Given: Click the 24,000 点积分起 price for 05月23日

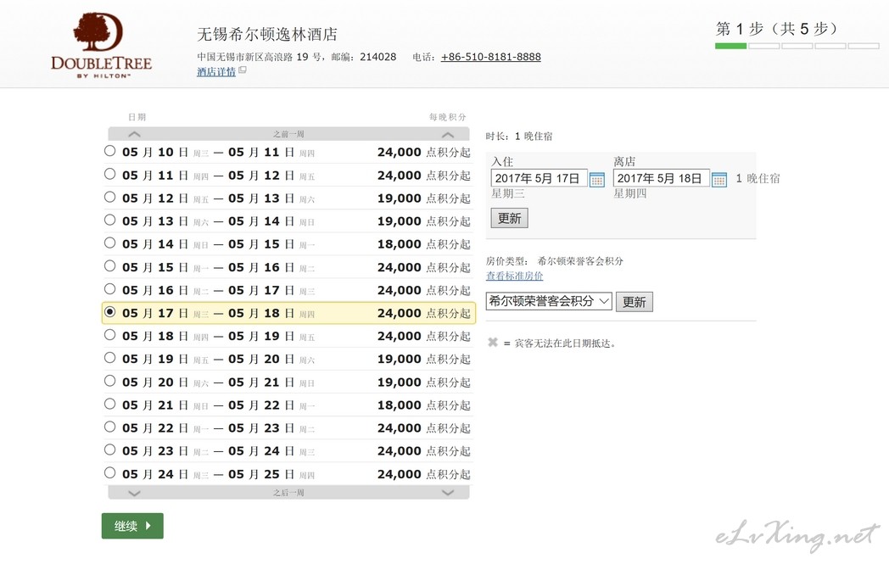Looking at the screenshot, I should pyautogui.click(x=424, y=450).
